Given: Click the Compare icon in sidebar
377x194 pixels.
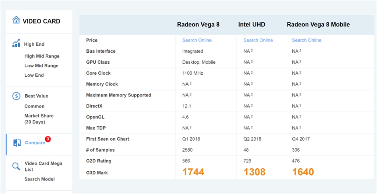Looking at the screenshot, I should (17, 143).
